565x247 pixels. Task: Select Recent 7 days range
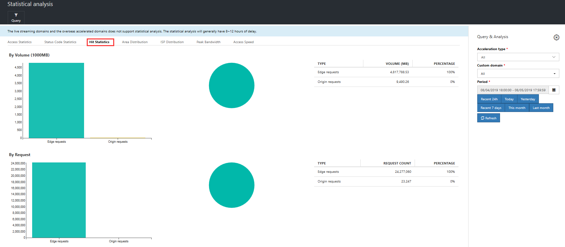coord(491,108)
